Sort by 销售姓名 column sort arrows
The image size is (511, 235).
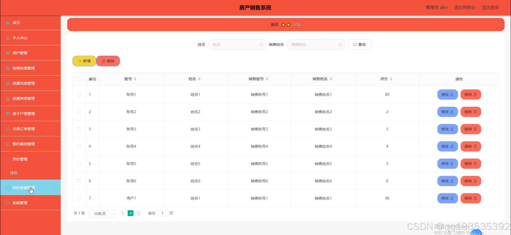point(331,79)
